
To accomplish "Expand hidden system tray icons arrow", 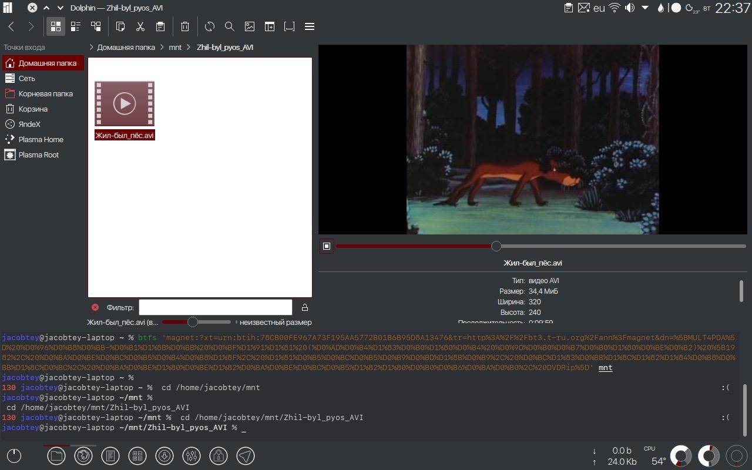I will pyautogui.click(x=644, y=8).
